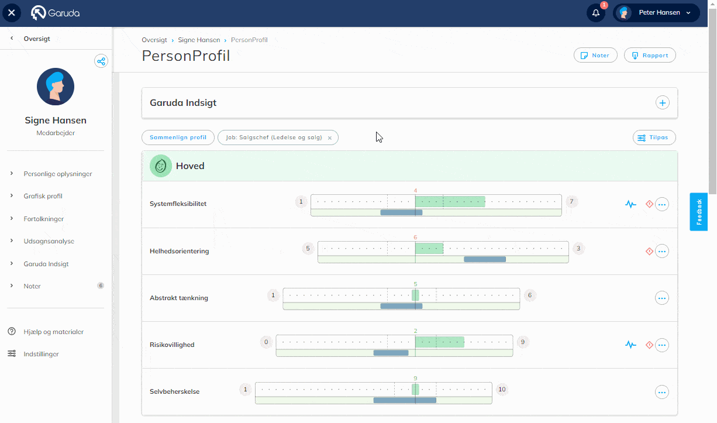Open three-dots menu for Abstrakt tænkning
The width and height of the screenshot is (717, 423).
point(662,298)
